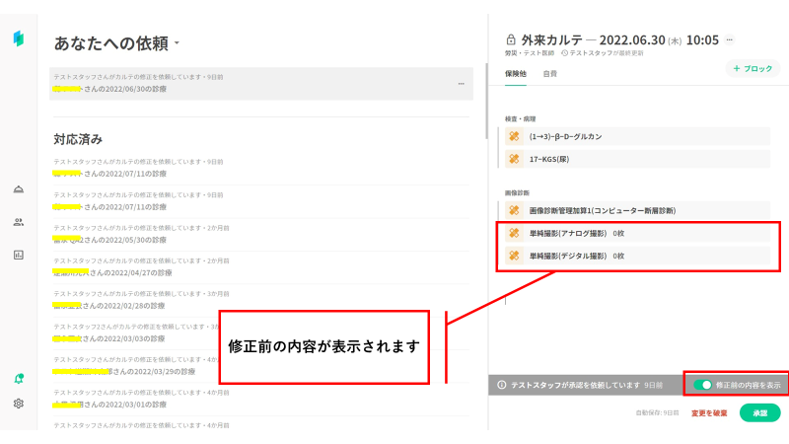Click the request list vertical scrollbar
789x444 pixels.
click(486, 101)
